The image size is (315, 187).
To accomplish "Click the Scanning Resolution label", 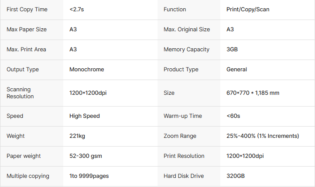I will [x=20, y=93].
